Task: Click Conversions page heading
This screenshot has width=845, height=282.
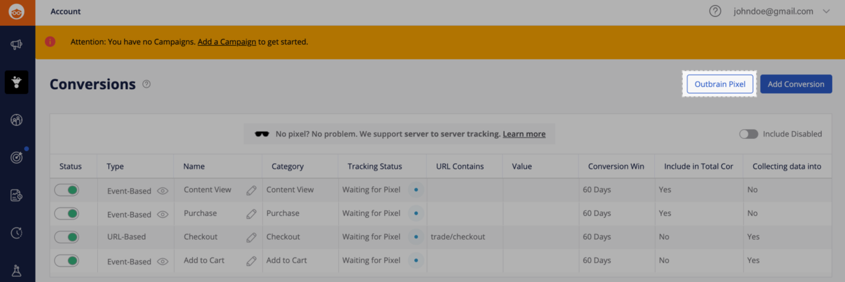Action: [x=92, y=84]
